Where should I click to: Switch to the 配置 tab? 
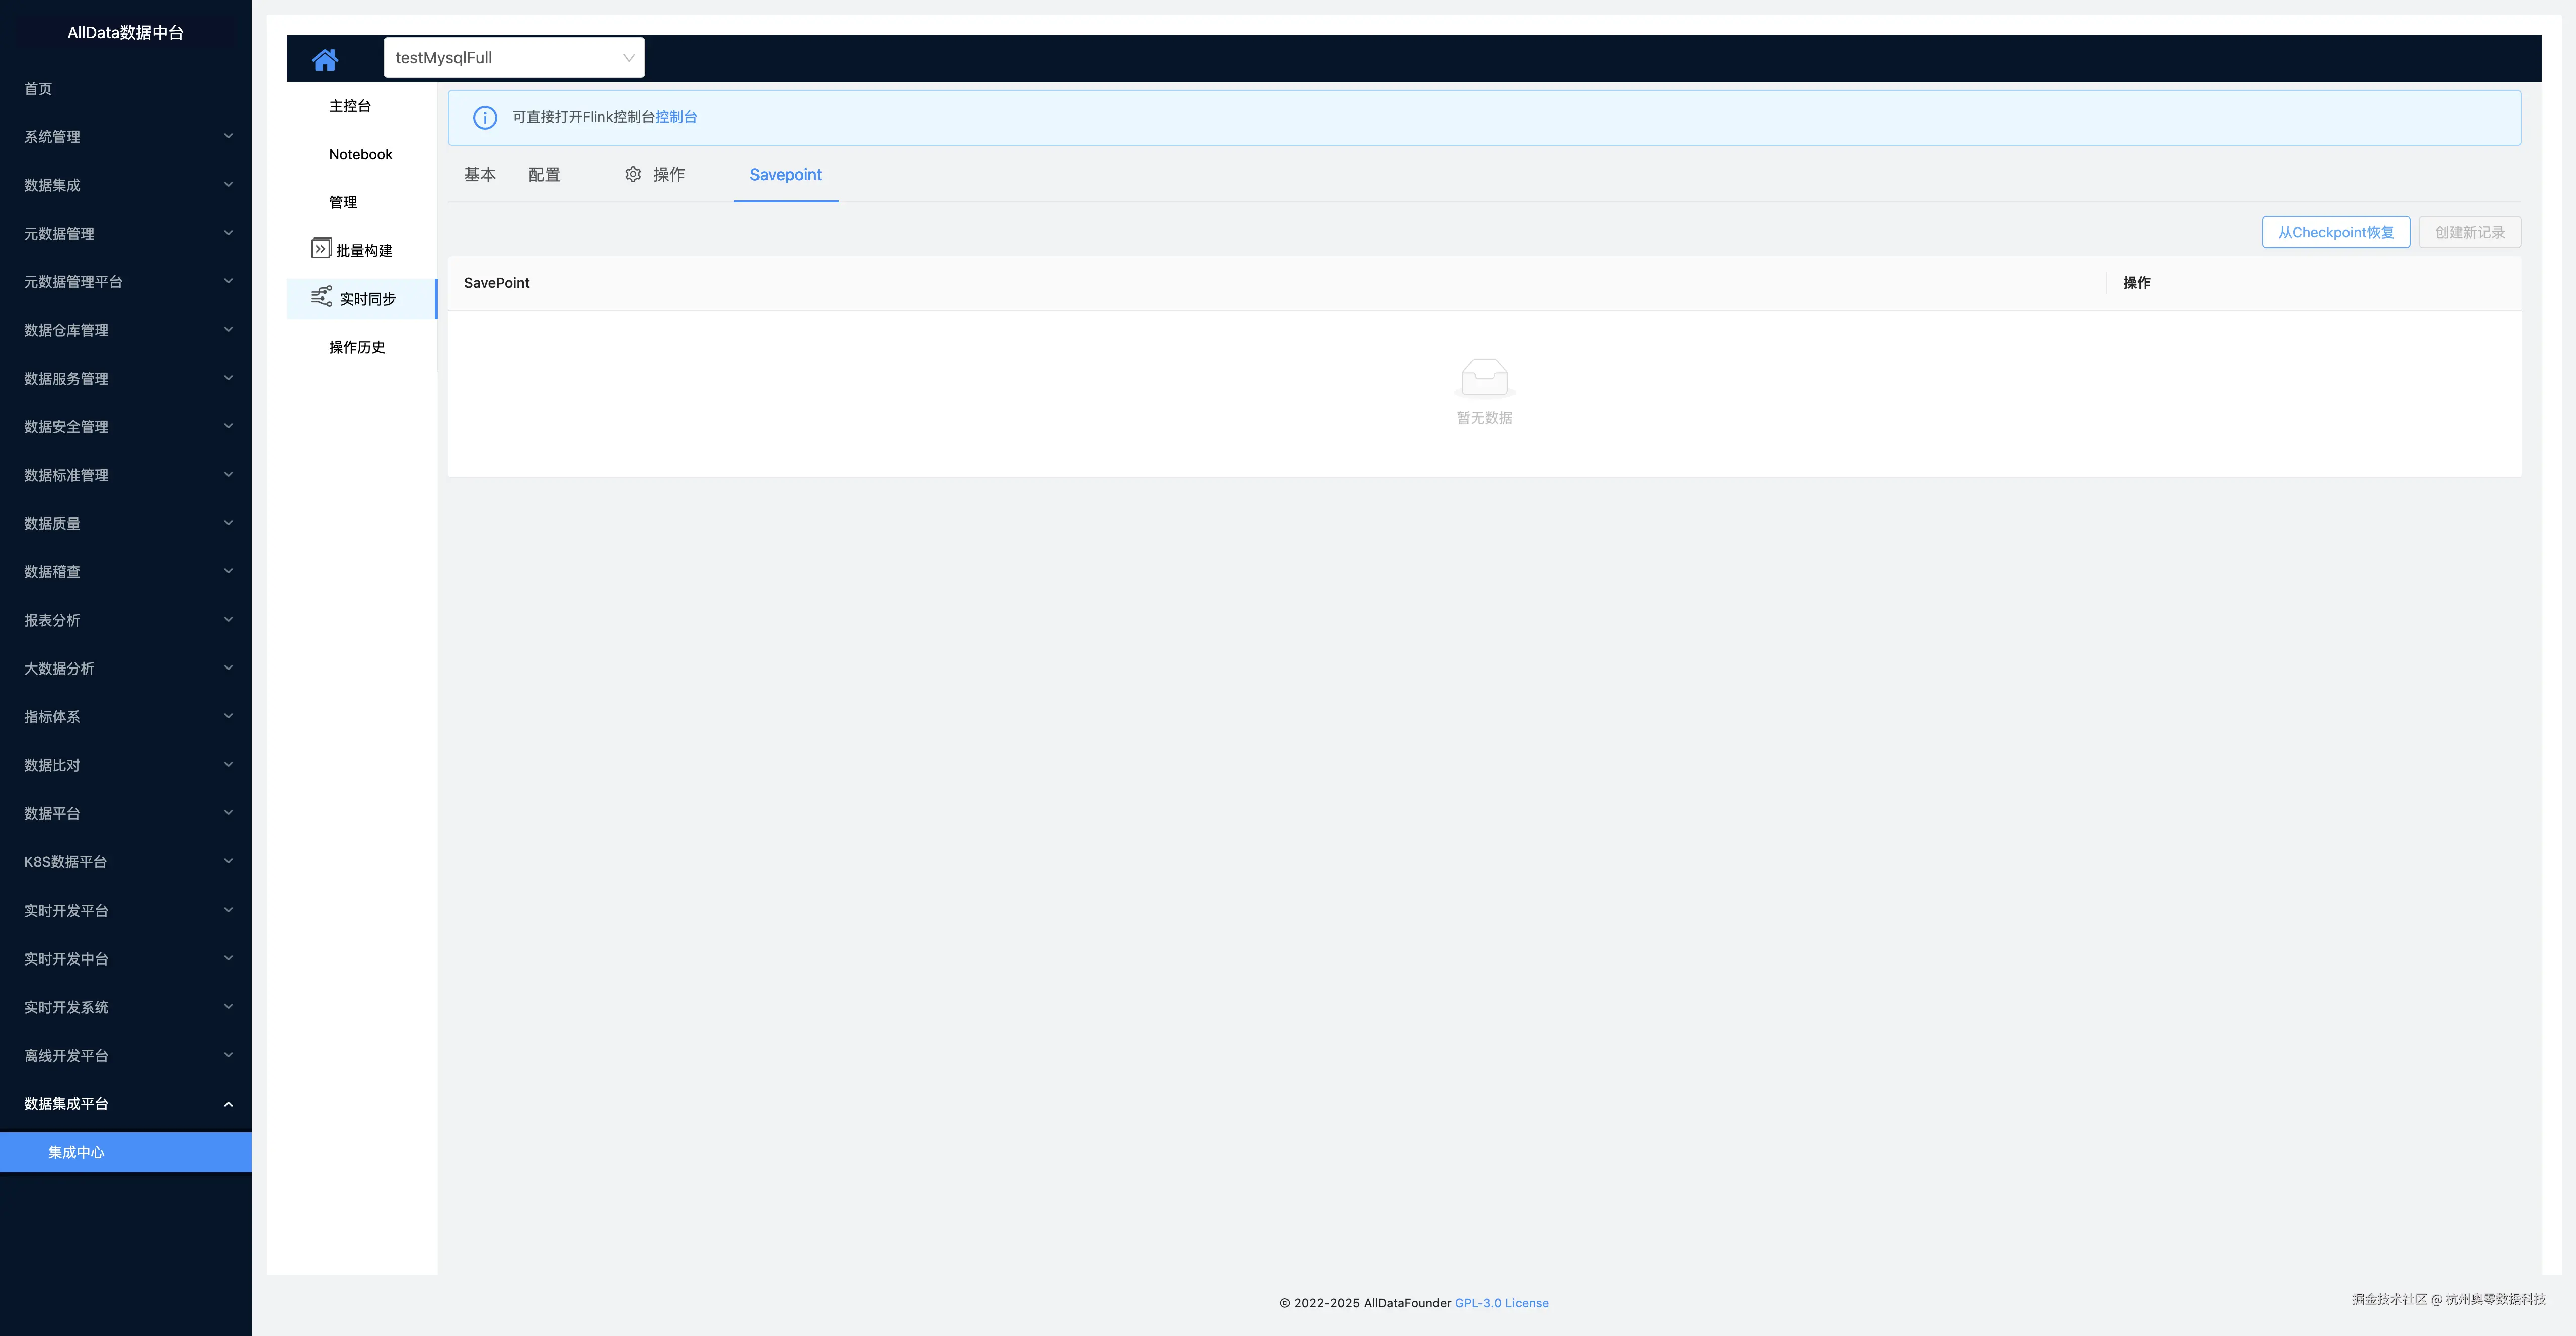point(544,174)
